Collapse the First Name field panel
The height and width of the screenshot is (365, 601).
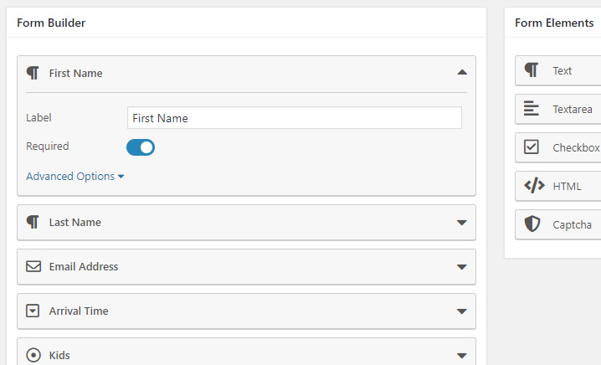click(x=462, y=73)
